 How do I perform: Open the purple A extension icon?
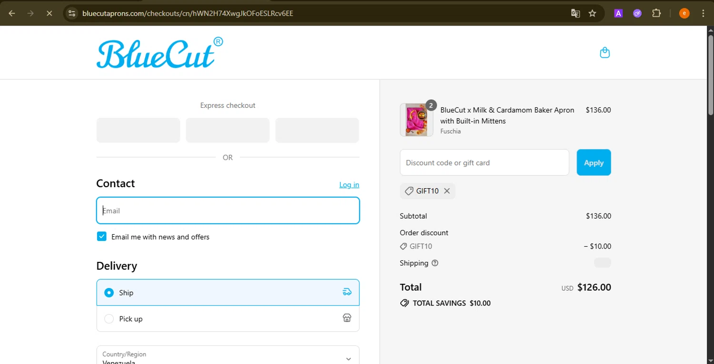[618, 13]
